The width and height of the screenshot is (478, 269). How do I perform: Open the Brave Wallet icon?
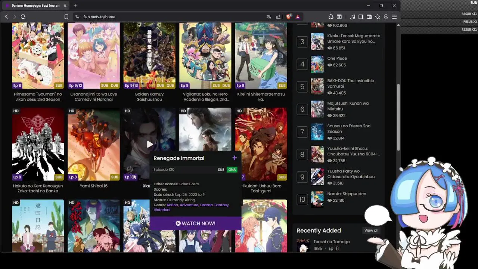click(369, 17)
